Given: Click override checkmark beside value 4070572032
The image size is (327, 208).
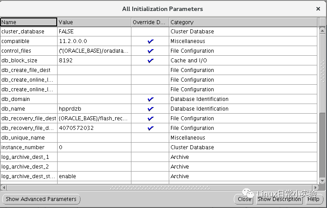Looking at the screenshot, I should [x=151, y=128].
